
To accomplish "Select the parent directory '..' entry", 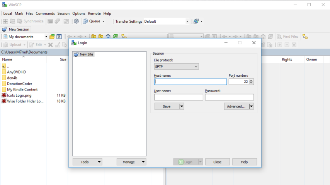I will [5, 66].
